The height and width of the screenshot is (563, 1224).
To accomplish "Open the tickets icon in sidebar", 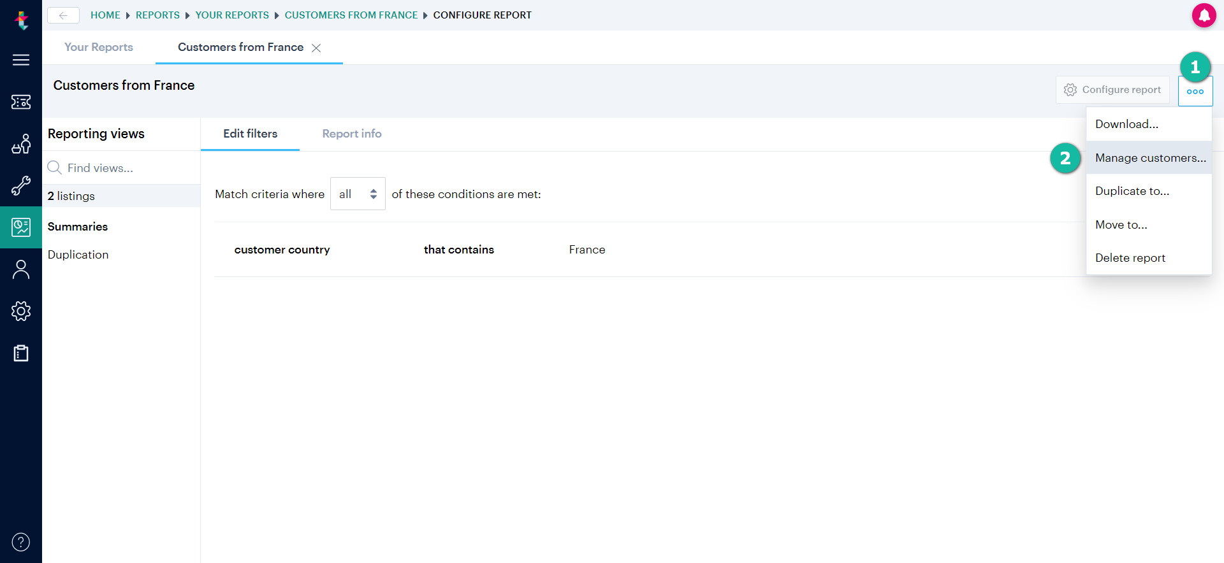I will point(21,102).
